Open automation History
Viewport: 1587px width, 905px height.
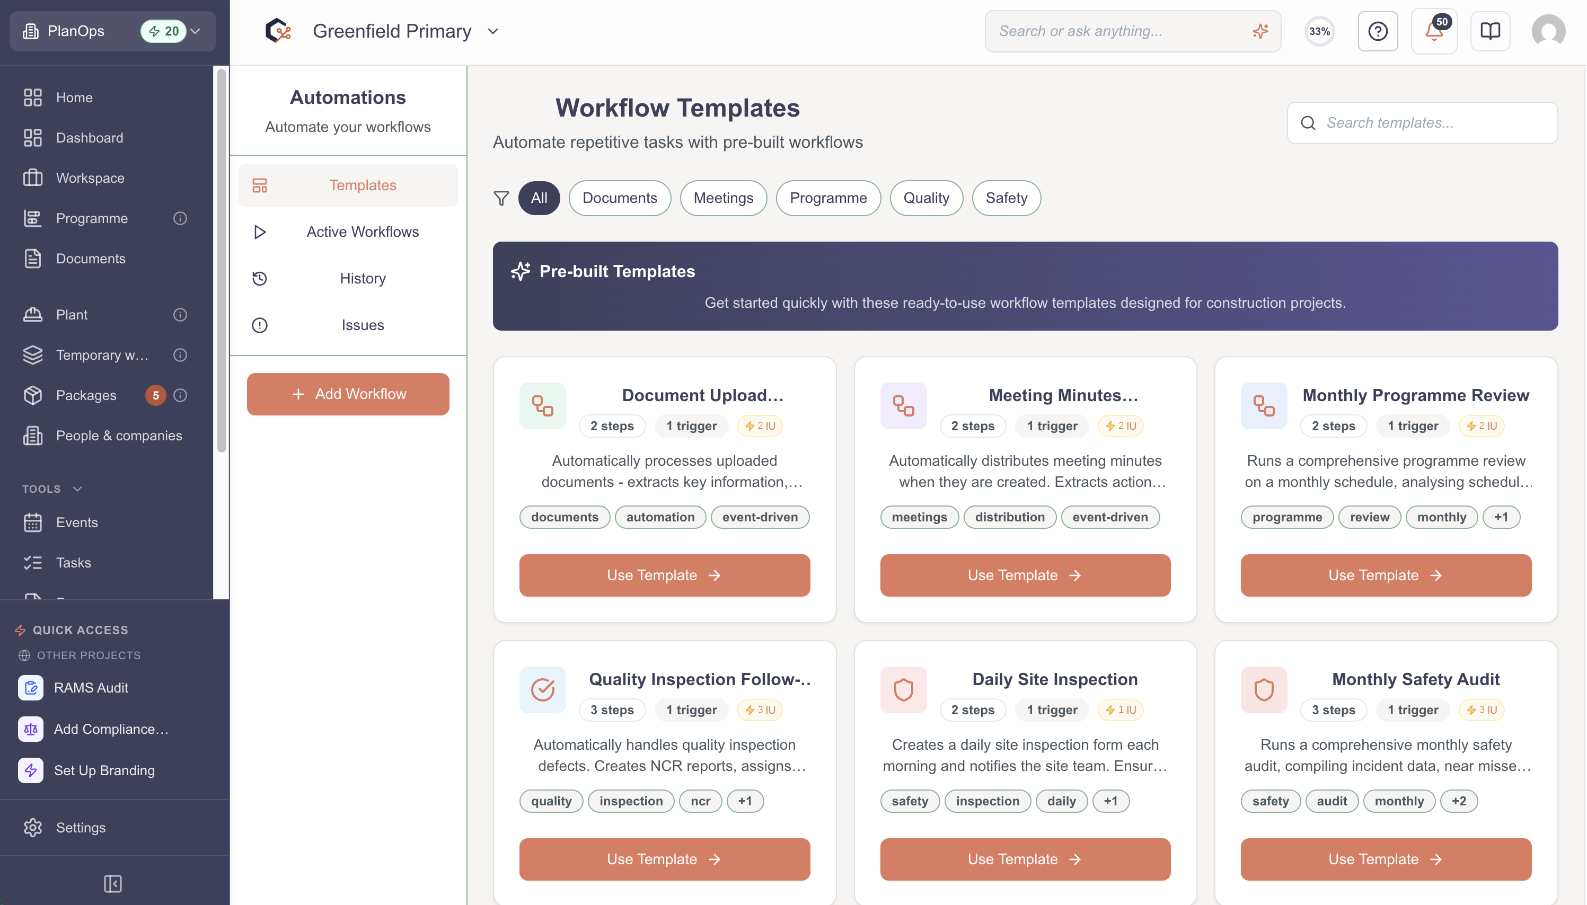coord(348,279)
